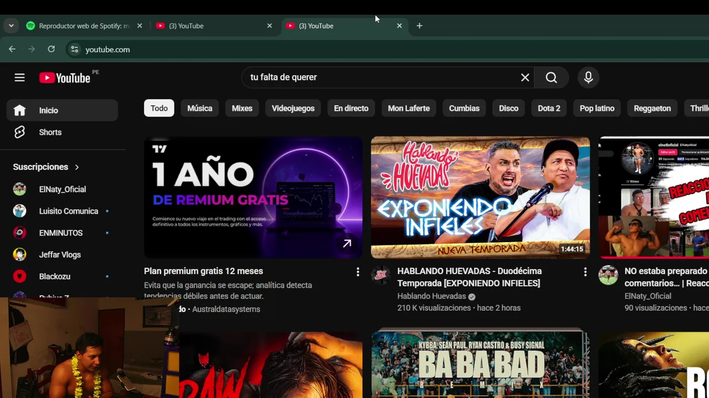
Task: Open ElNaty_Oficial subscription name in sidebar
Action: click(x=63, y=189)
